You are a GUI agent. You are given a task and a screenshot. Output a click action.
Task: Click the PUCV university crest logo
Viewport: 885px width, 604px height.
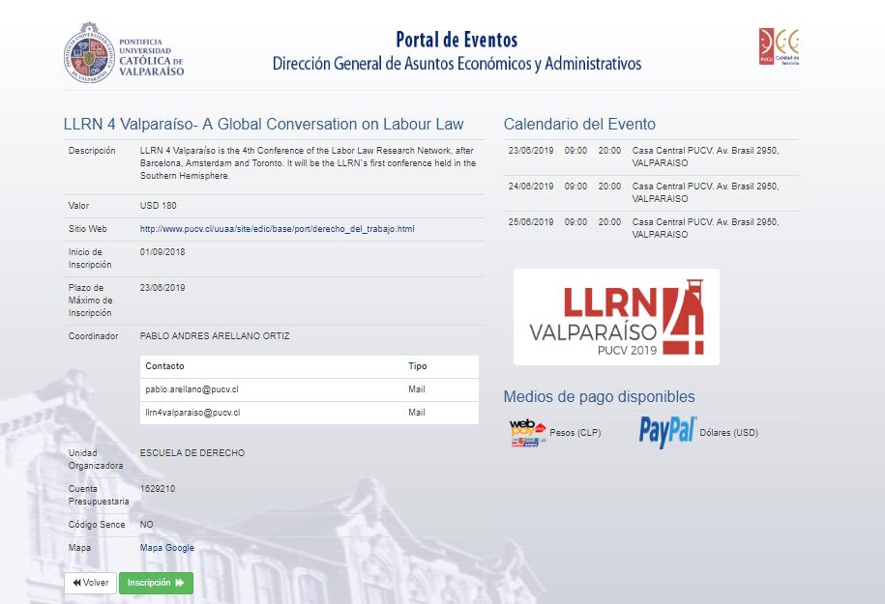[89, 52]
